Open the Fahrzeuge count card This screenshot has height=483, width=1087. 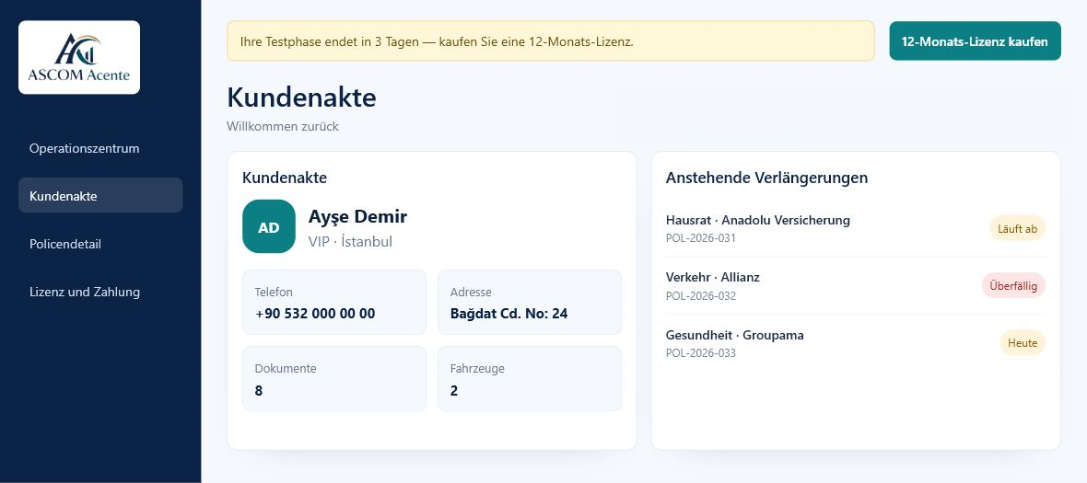(x=530, y=378)
